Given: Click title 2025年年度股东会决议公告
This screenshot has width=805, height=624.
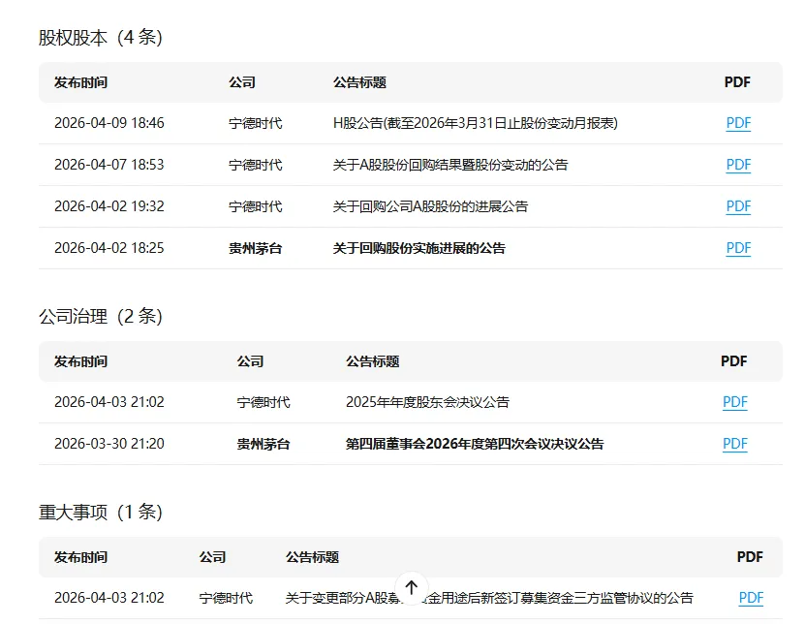Looking at the screenshot, I should point(427,402).
